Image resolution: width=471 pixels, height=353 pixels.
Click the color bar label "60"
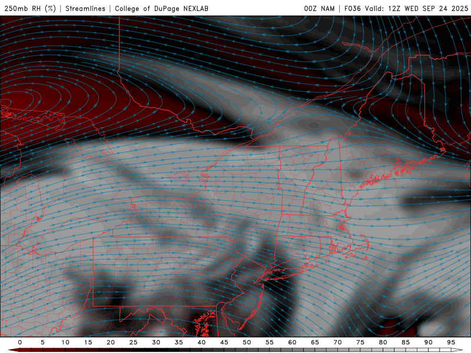coord(292,342)
